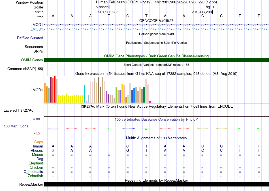Image resolution: width=269 pixels, height=191 pixels.
Task: Open the RefSeq Curated track label
Action: (x=30, y=38)
